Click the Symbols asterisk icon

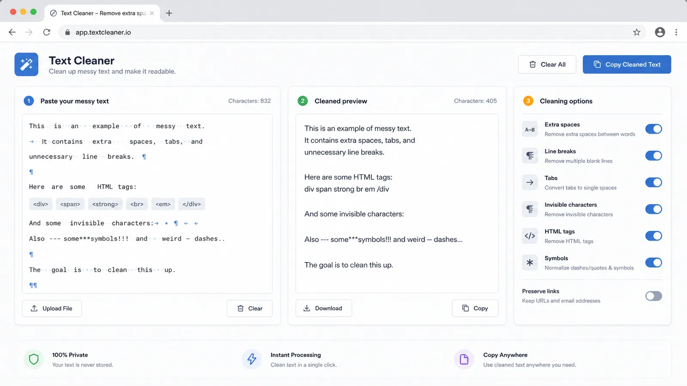(530, 262)
